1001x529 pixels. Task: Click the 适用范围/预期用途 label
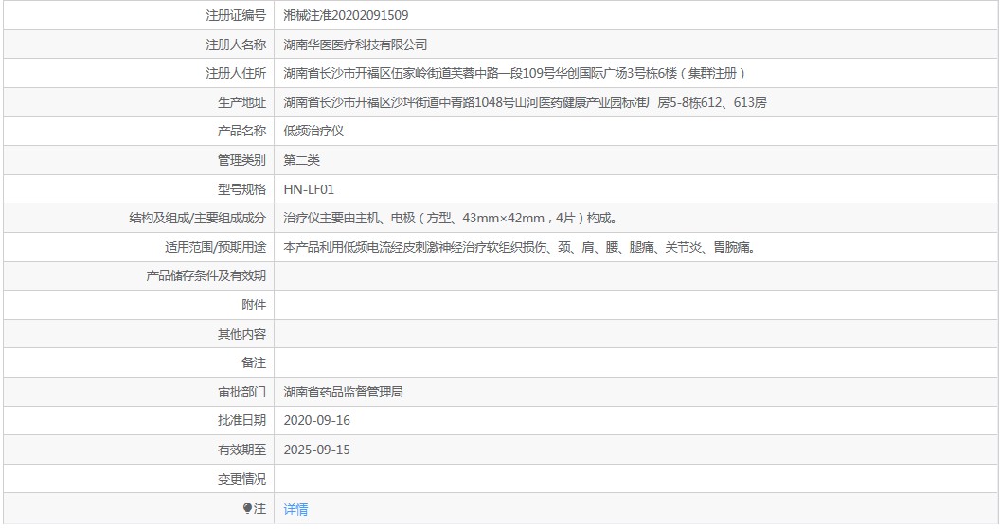coord(215,247)
